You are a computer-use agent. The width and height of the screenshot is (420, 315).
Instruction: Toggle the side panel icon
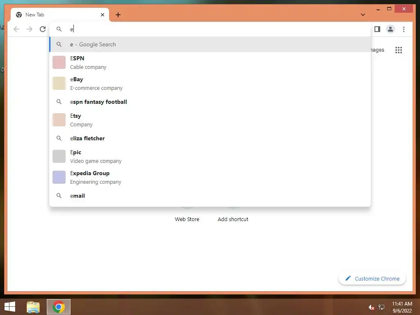(x=377, y=29)
